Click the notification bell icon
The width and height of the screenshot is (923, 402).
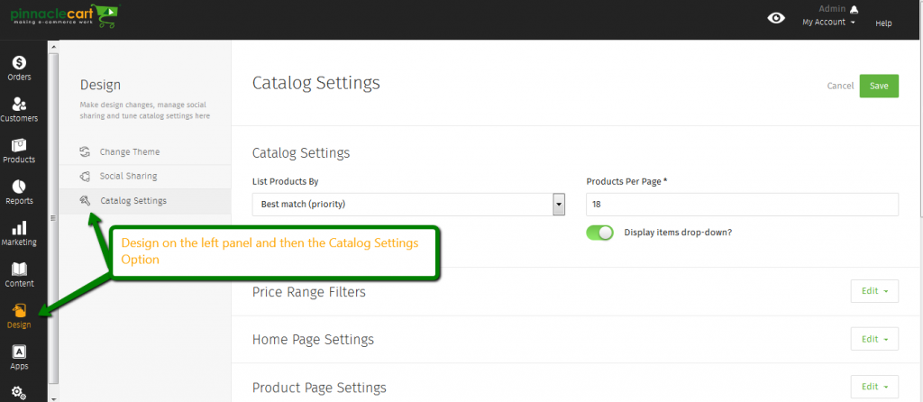[x=854, y=9]
